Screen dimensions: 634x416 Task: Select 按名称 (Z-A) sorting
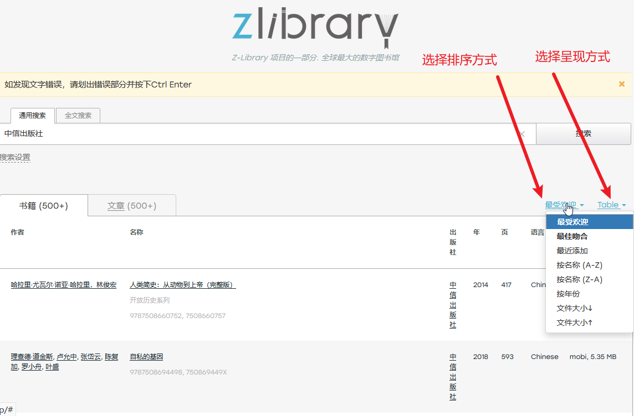point(579,279)
